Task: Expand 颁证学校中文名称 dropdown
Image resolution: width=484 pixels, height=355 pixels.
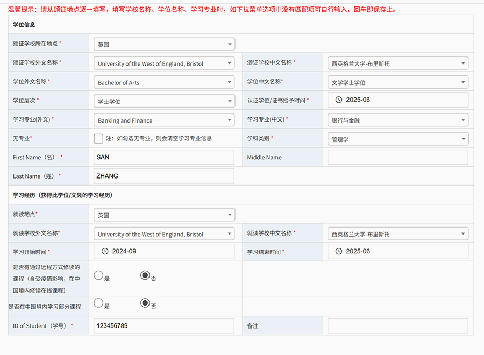Action: (398, 63)
